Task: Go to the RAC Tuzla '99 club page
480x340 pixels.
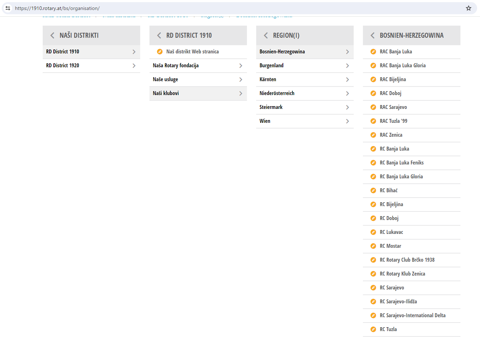Action: tap(393, 121)
